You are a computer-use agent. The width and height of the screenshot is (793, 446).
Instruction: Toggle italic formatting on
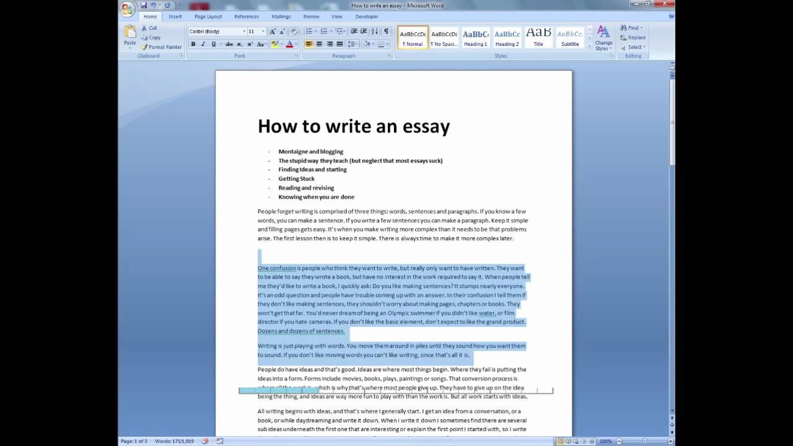pyautogui.click(x=203, y=45)
